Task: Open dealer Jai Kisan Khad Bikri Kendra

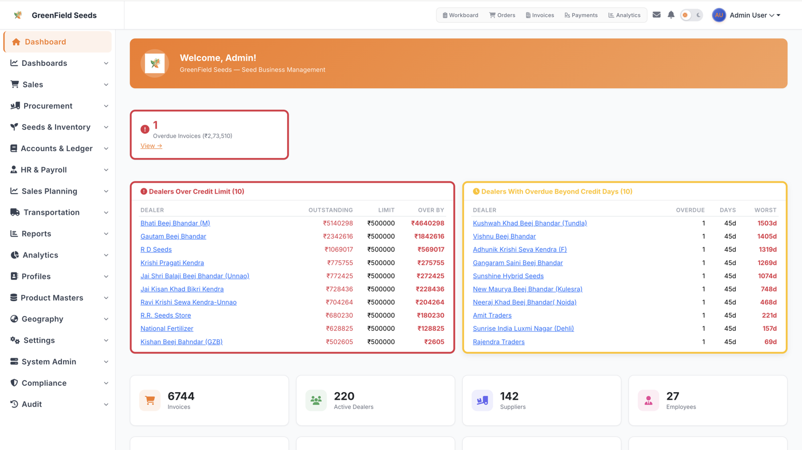Action: (x=182, y=289)
